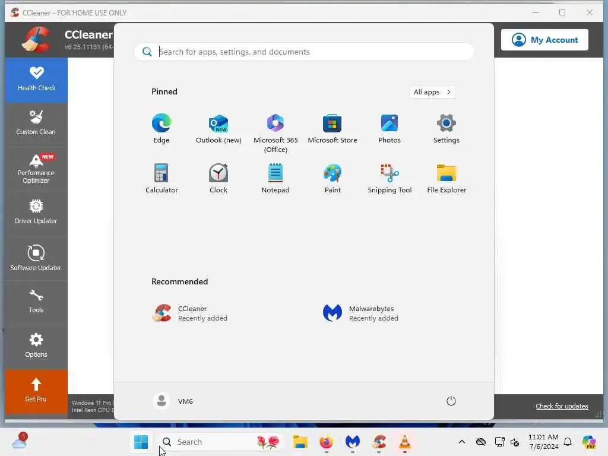The width and height of the screenshot is (608, 456).
Task: Open Paint app
Action: tap(332, 178)
